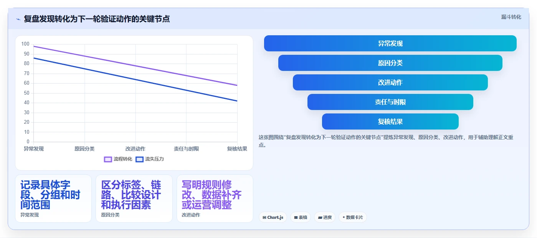Click the lightning icon beside the title
The image size is (537, 238).
click(x=18, y=19)
